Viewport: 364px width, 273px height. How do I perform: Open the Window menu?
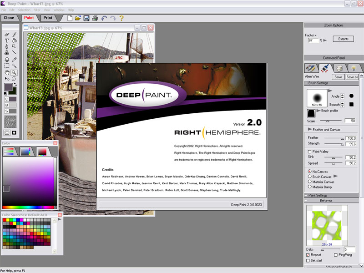tap(59, 10)
